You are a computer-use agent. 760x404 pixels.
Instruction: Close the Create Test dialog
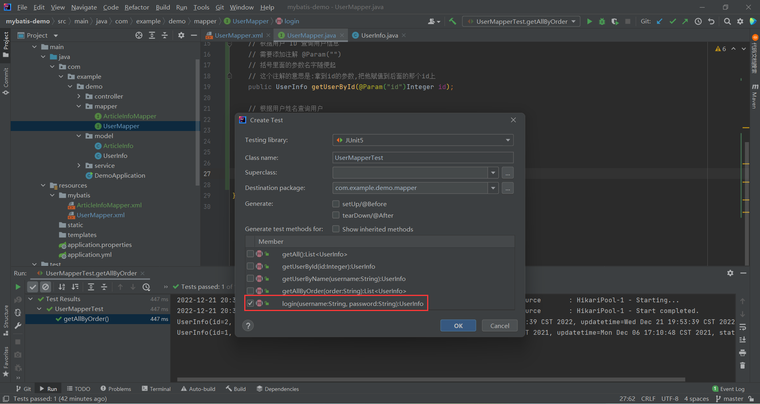pyautogui.click(x=513, y=120)
